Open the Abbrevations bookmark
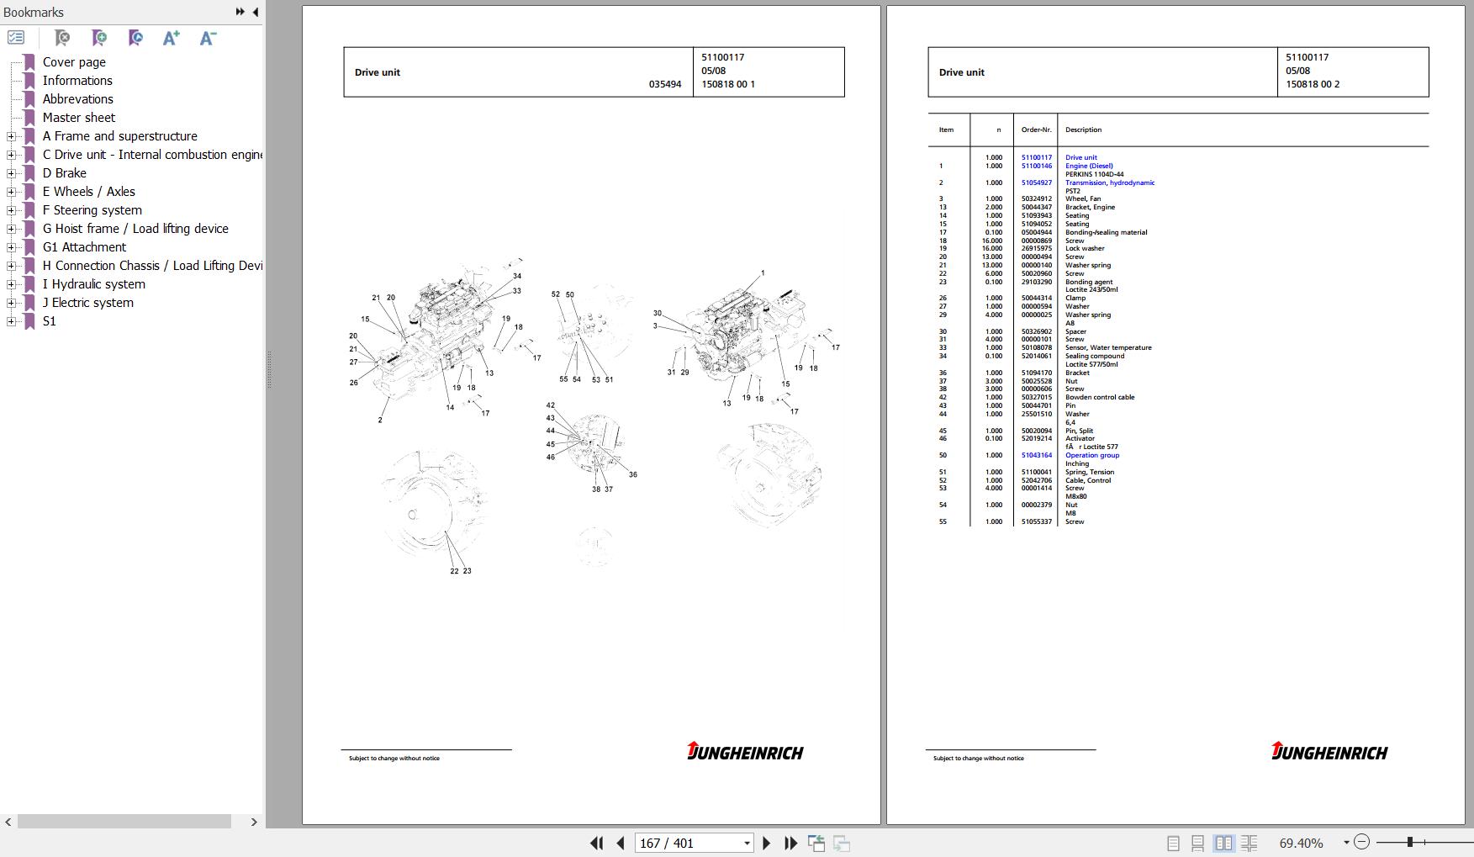This screenshot has width=1474, height=857. 78,99
